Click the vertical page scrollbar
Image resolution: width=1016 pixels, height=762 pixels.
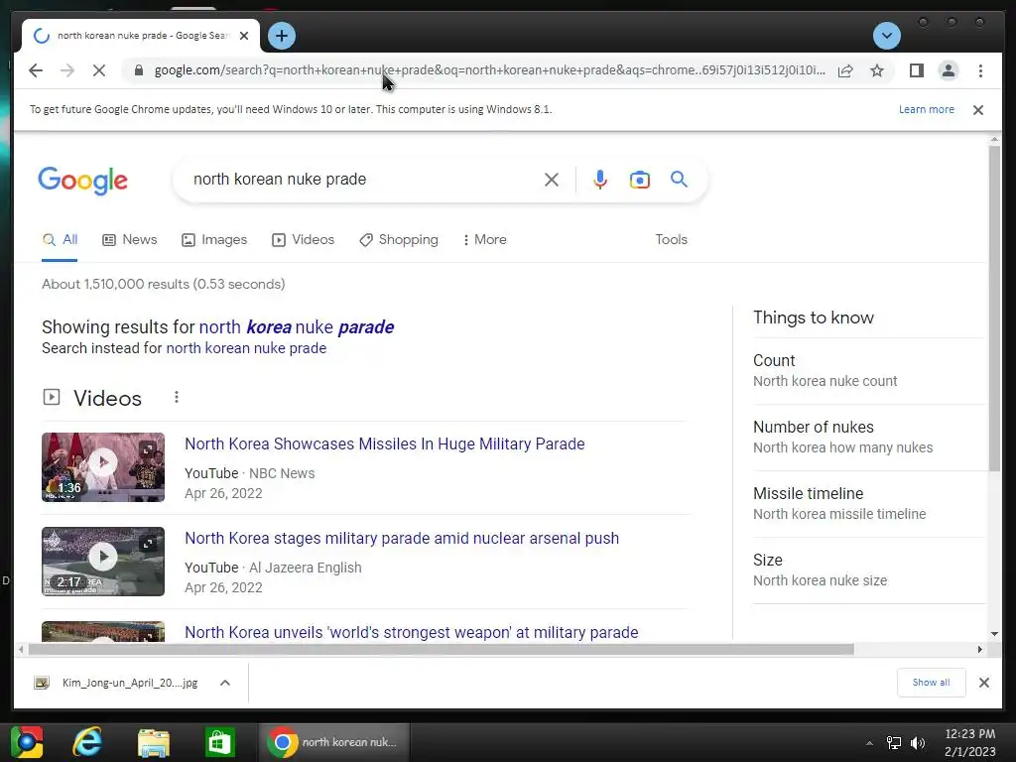tap(994, 310)
